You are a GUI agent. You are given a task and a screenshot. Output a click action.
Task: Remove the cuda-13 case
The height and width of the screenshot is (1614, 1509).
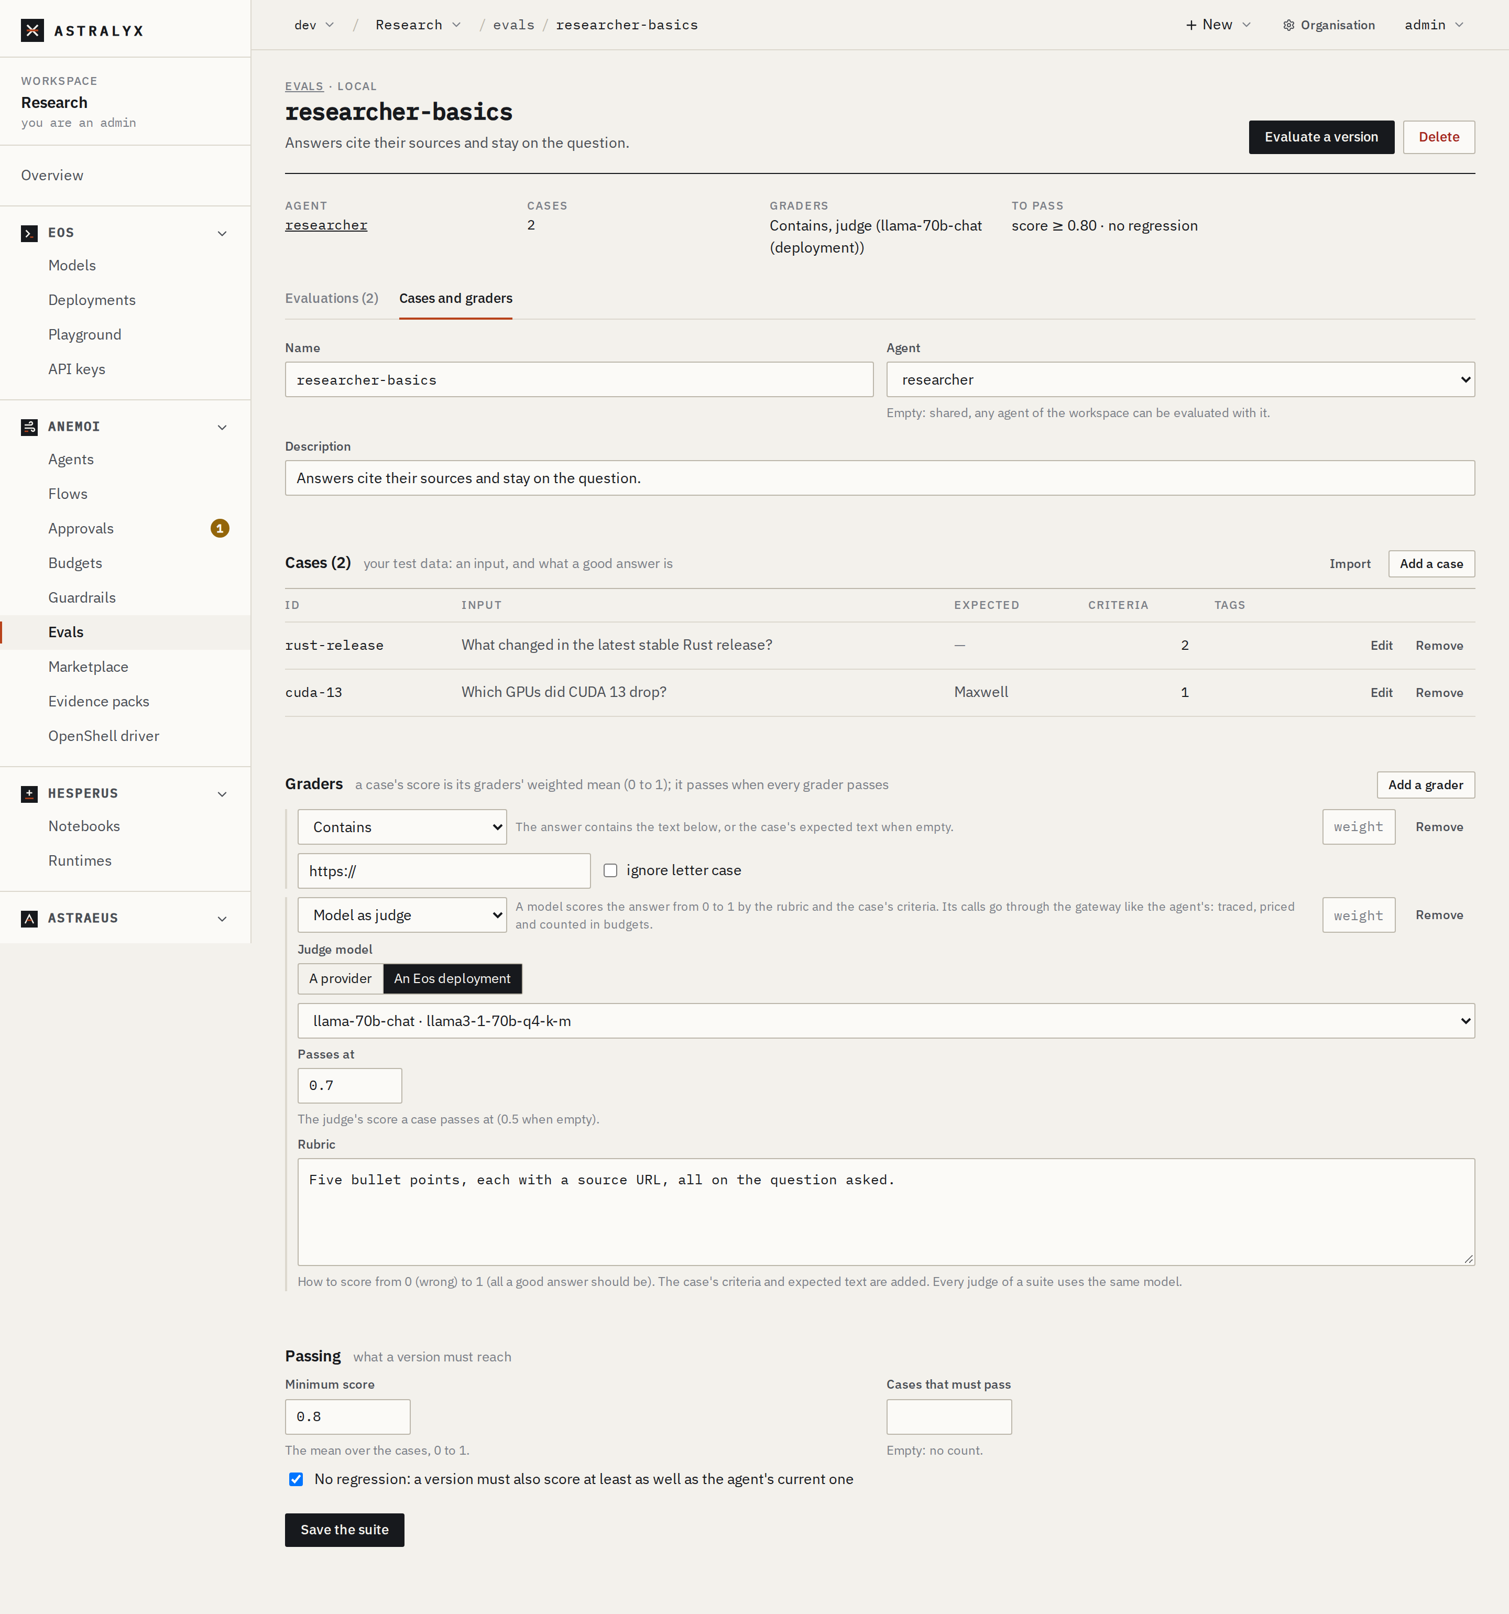tap(1438, 693)
